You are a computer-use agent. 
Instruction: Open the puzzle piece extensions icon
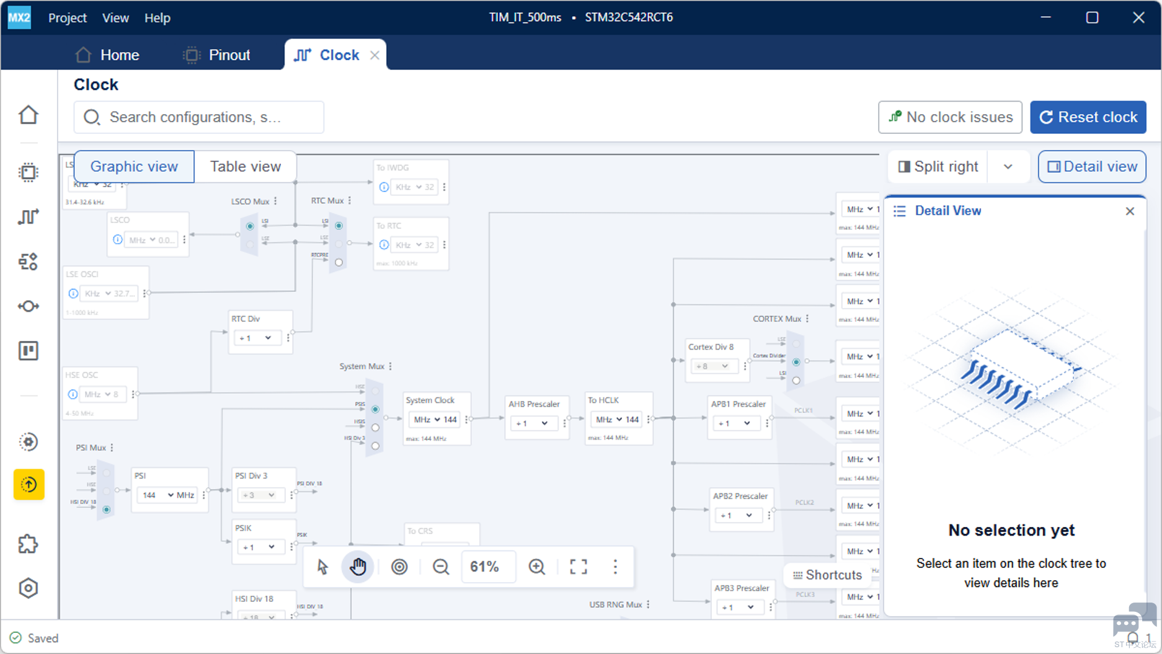tap(29, 544)
